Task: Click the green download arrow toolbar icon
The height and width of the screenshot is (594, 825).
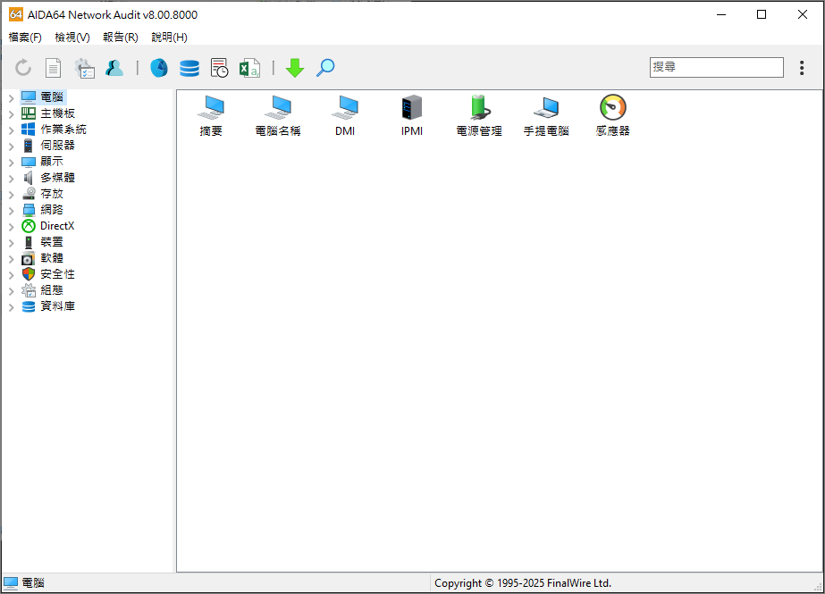Action: tap(295, 68)
